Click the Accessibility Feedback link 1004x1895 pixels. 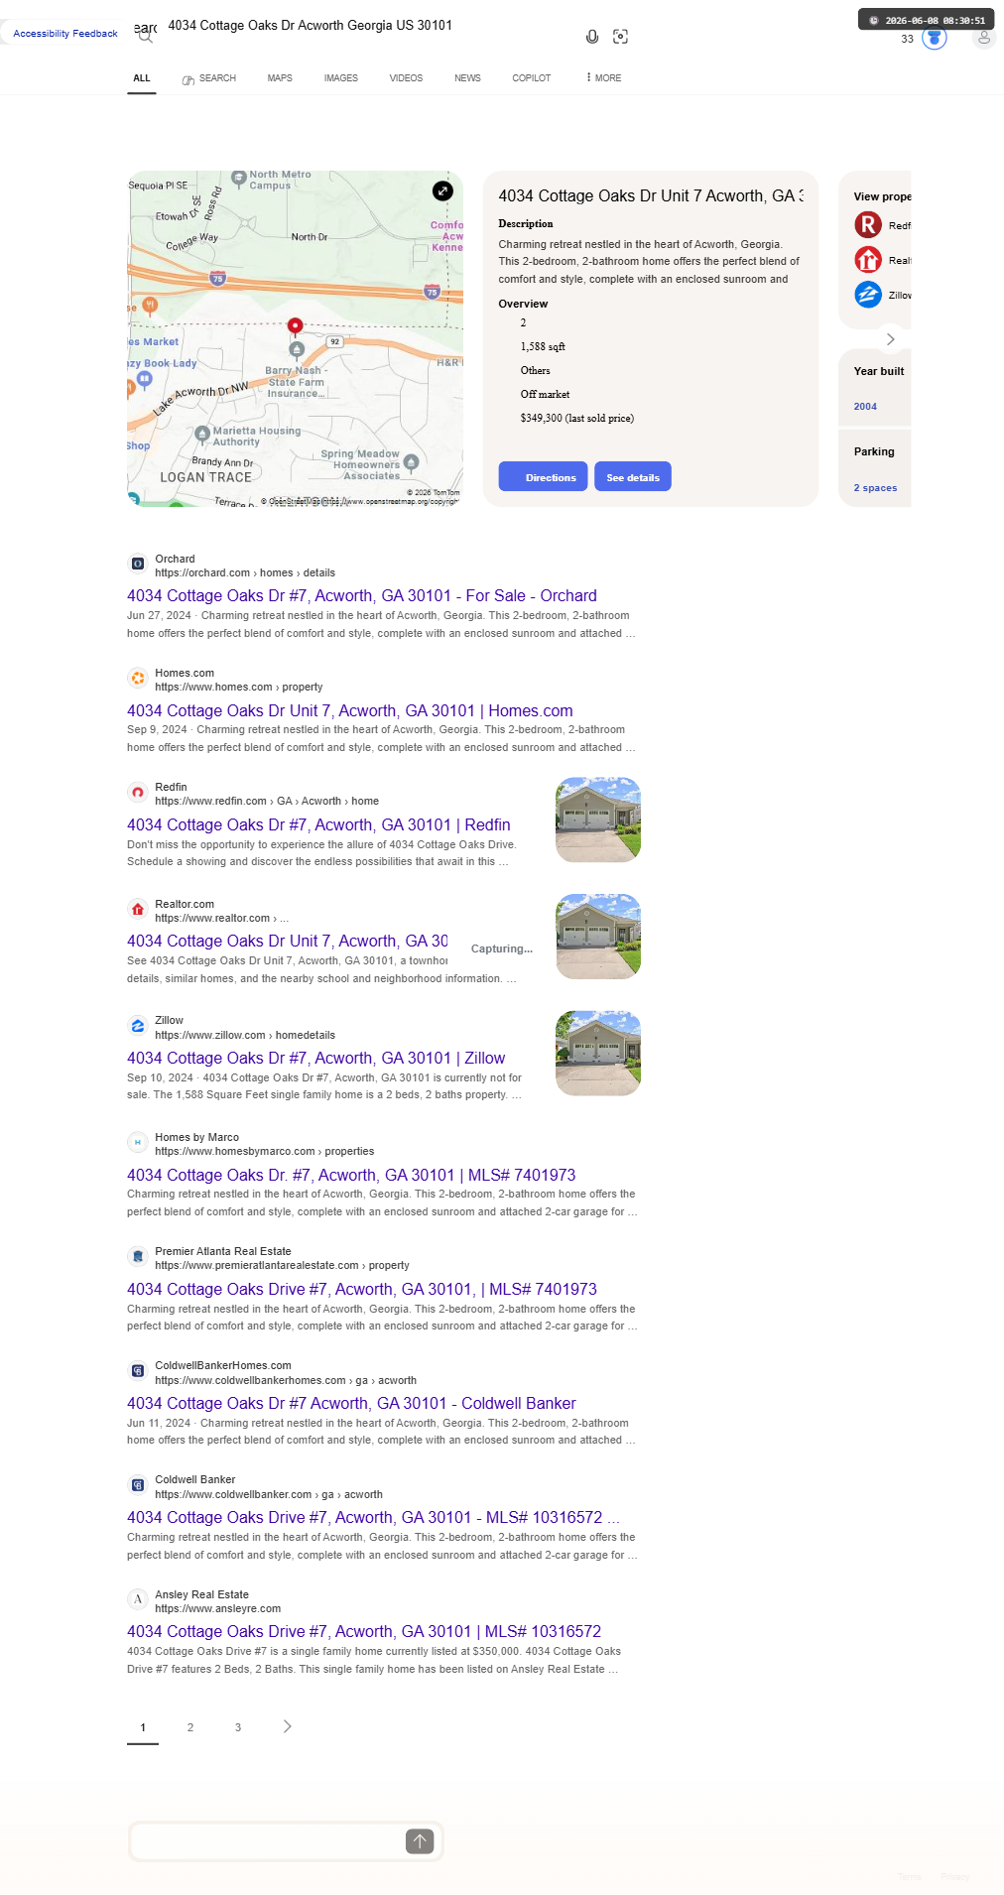coord(65,34)
